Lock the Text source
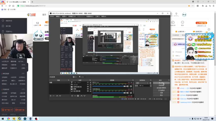Image resolution: width=216 pixels, height=121 pixels. click(90, 83)
